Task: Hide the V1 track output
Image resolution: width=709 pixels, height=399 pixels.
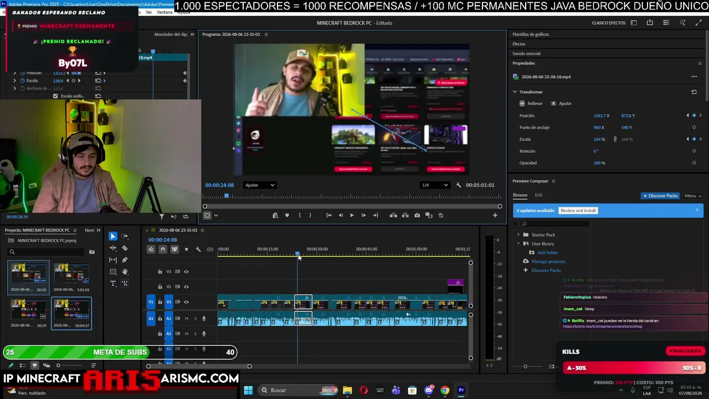Action: coord(186,302)
